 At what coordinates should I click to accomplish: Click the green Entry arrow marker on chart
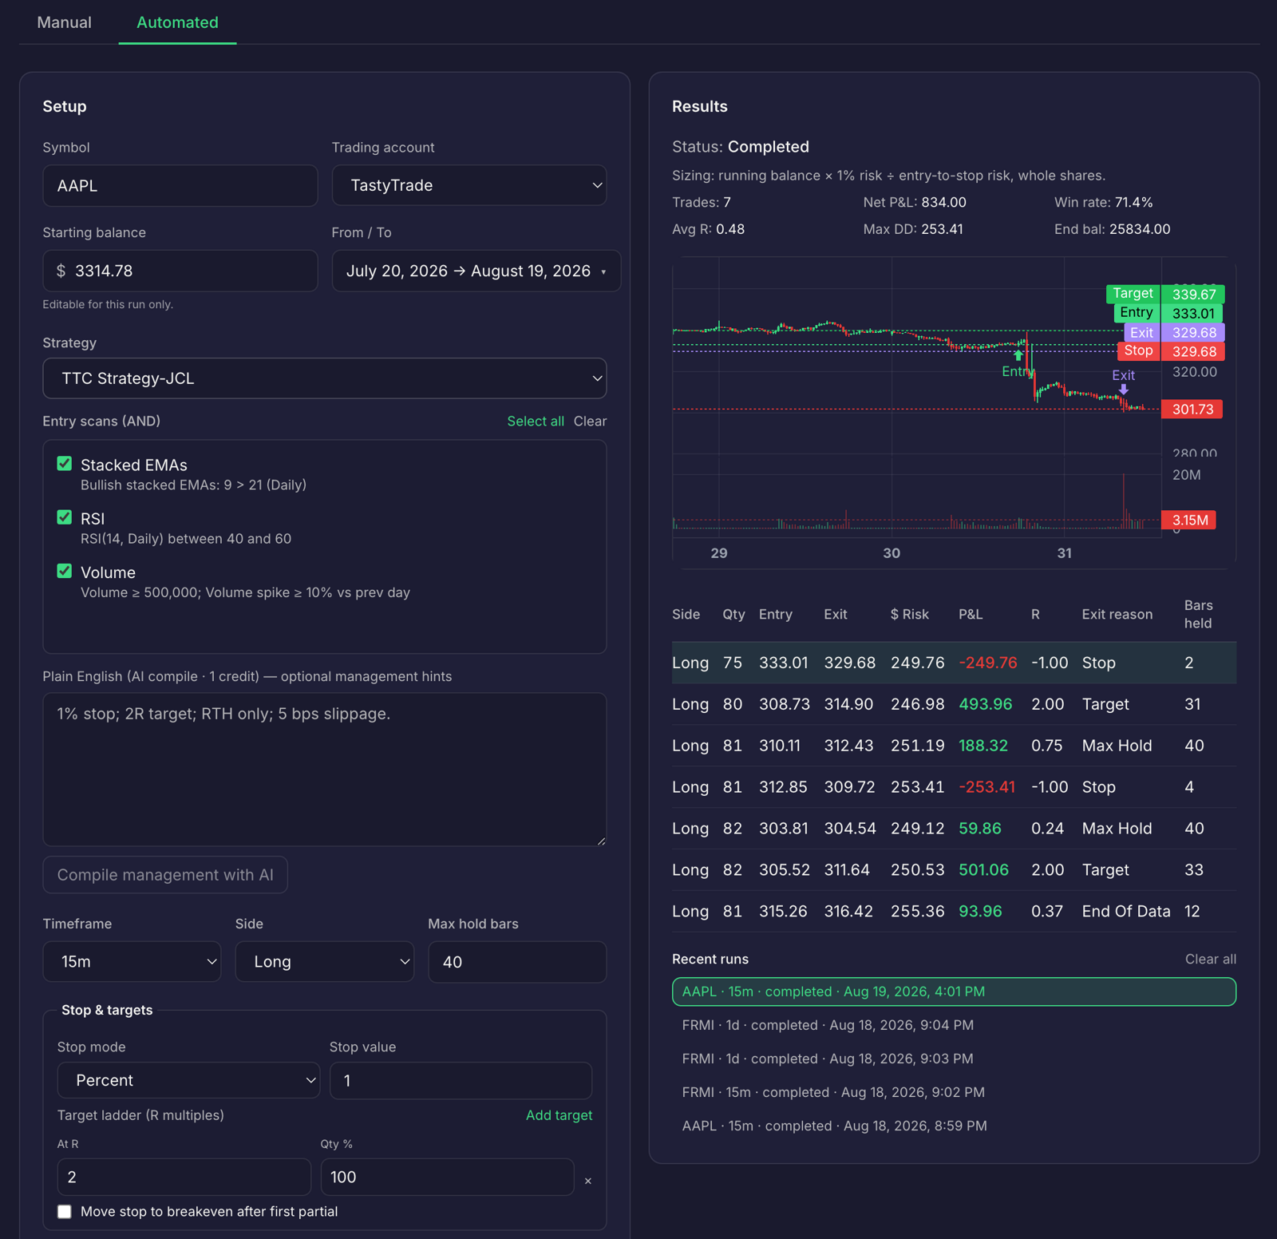1018,355
